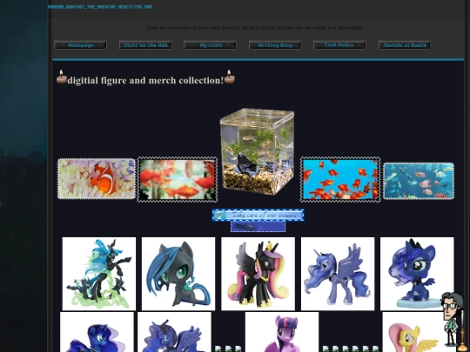Select the standing Princess Luna figure

[338, 274]
